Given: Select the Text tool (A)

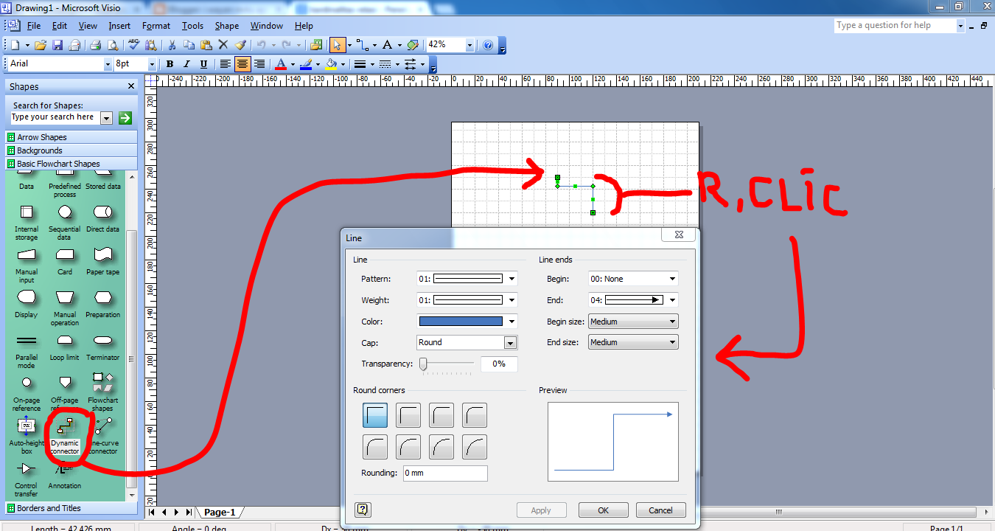Looking at the screenshot, I should point(386,45).
